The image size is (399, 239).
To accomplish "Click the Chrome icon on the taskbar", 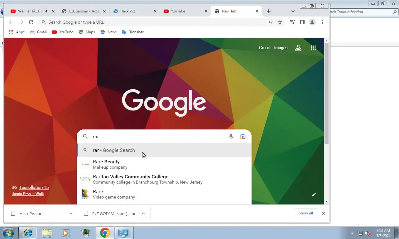I will click(105, 233).
